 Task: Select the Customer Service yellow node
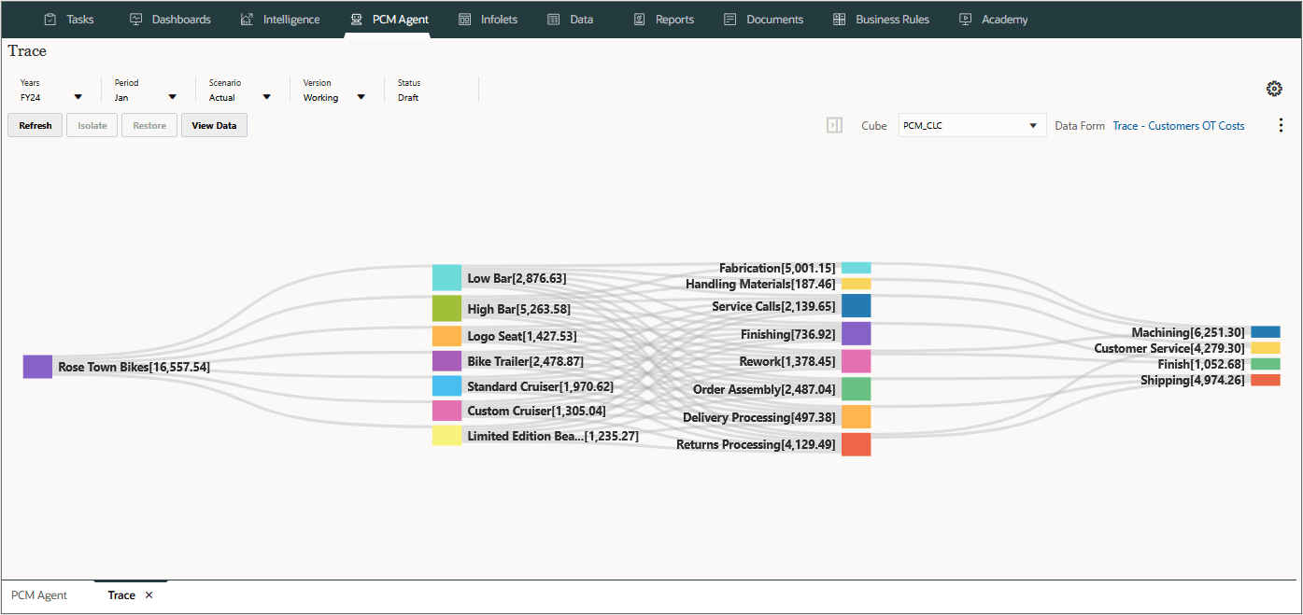1266,348
